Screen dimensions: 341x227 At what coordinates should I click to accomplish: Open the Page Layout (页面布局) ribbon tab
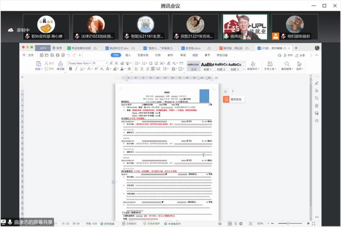(143, 55)
